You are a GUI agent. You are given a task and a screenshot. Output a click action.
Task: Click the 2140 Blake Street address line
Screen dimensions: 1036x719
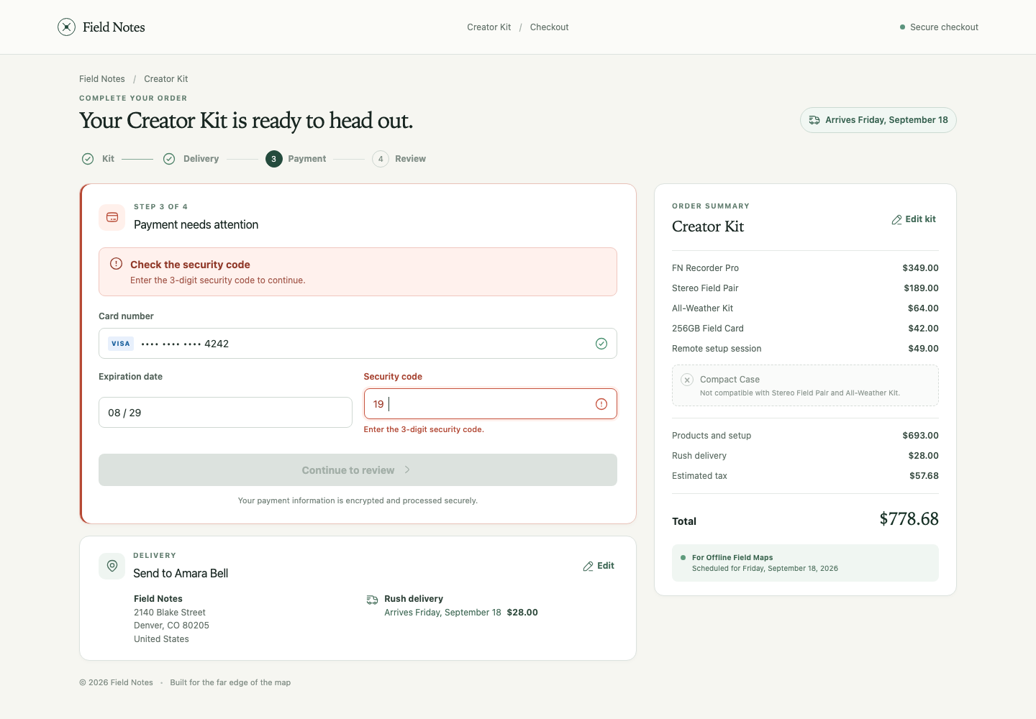point(170,613)
